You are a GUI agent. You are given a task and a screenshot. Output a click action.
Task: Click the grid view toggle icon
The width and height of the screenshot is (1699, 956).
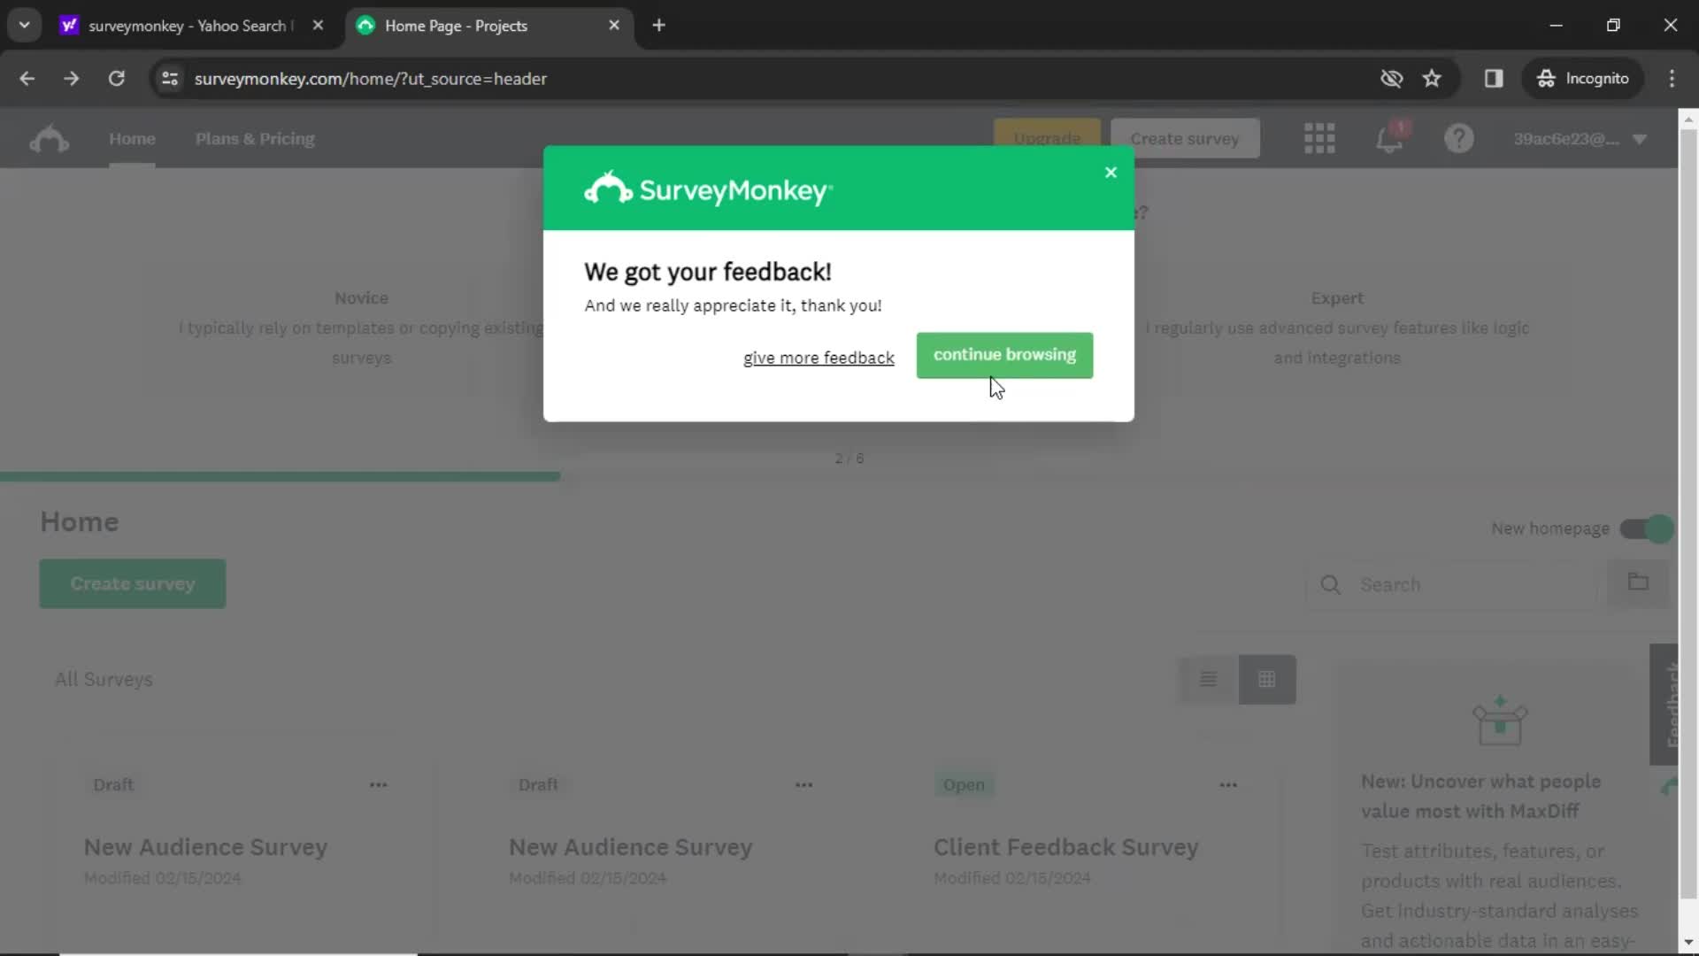(1266, 678)
